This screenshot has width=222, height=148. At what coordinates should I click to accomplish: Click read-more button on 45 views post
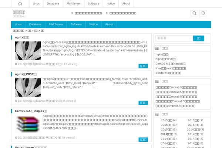tap(143, 103)
